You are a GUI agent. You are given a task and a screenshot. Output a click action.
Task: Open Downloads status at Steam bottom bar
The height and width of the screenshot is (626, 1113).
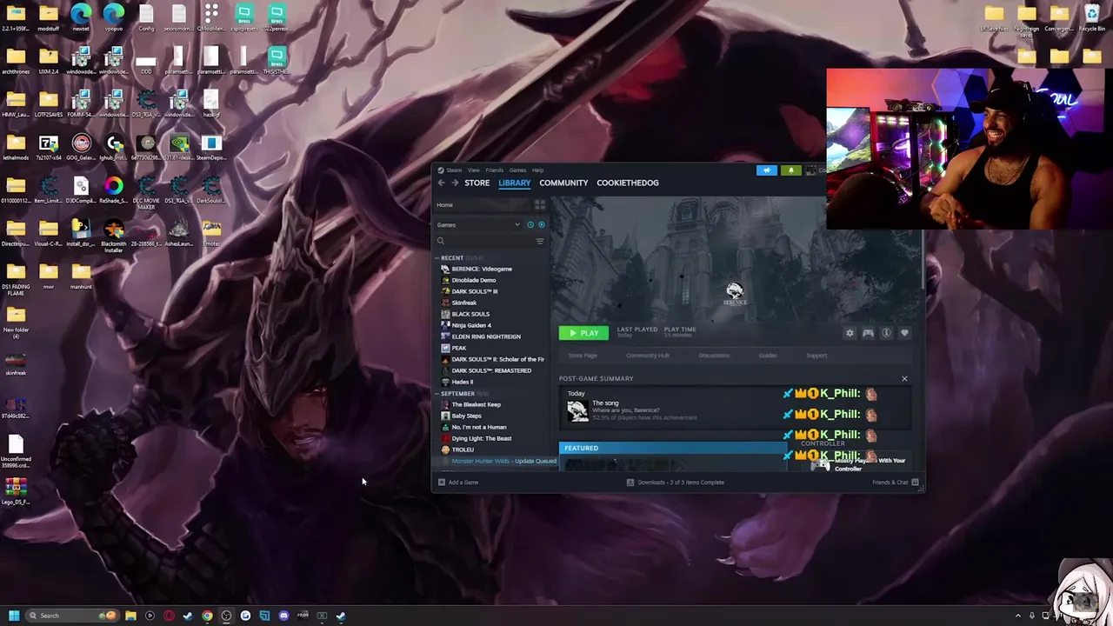coord(676,483)
